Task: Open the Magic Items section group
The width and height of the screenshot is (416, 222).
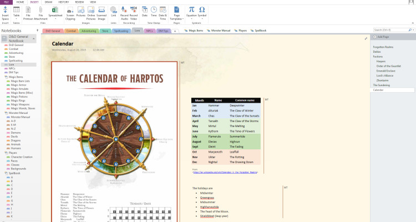Action: tap(194, 31)
